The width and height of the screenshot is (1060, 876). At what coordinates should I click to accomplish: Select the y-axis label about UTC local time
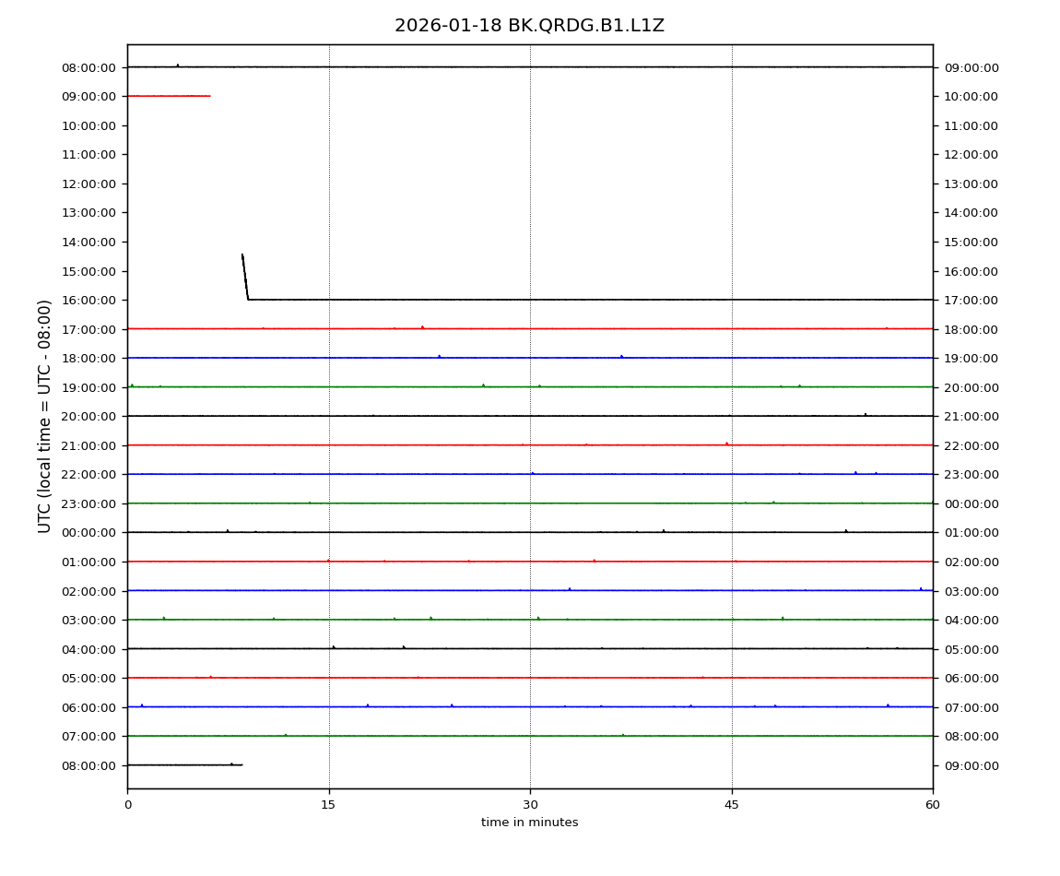pyautogui.click(x=45, y=416)
